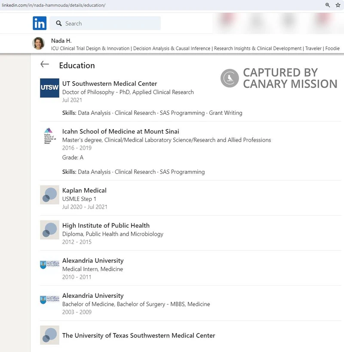The height and width of the screenshot is (352, 344).
Task: Click inside the Search input field
Action: [x=107, y=23]
